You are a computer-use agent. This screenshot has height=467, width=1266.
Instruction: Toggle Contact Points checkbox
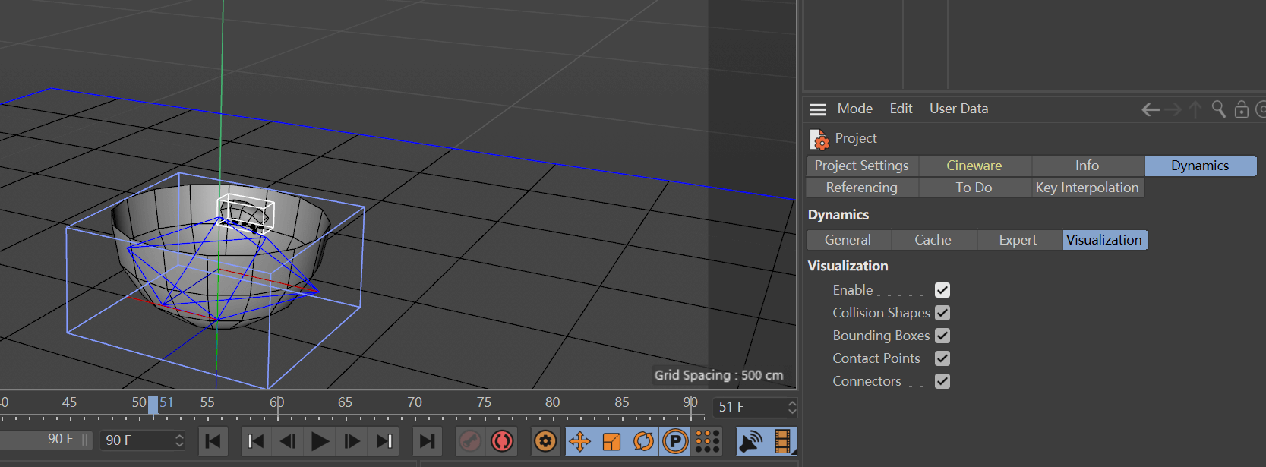tap(942, 358)
